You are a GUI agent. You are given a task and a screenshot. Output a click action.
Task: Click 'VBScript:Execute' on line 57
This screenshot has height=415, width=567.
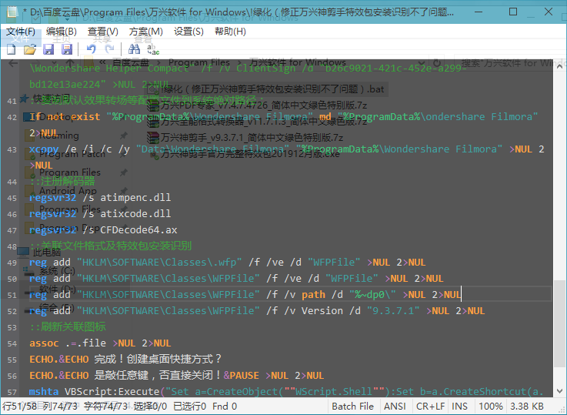(112, 392)
